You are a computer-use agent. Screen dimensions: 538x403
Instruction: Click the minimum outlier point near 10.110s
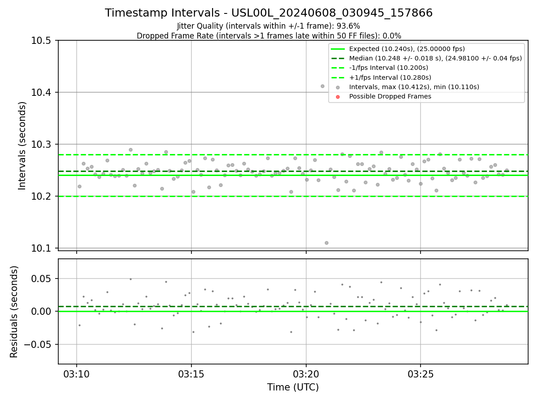pyautogui.click(x=326, y=243)
